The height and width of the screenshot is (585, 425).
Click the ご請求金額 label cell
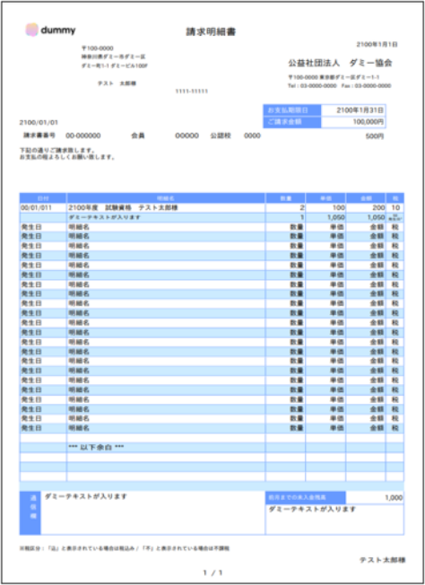(292, 122)
